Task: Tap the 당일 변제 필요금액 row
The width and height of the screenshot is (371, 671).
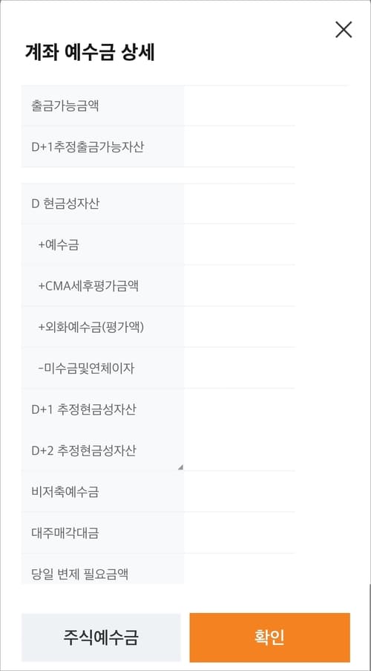Action: 158,568
